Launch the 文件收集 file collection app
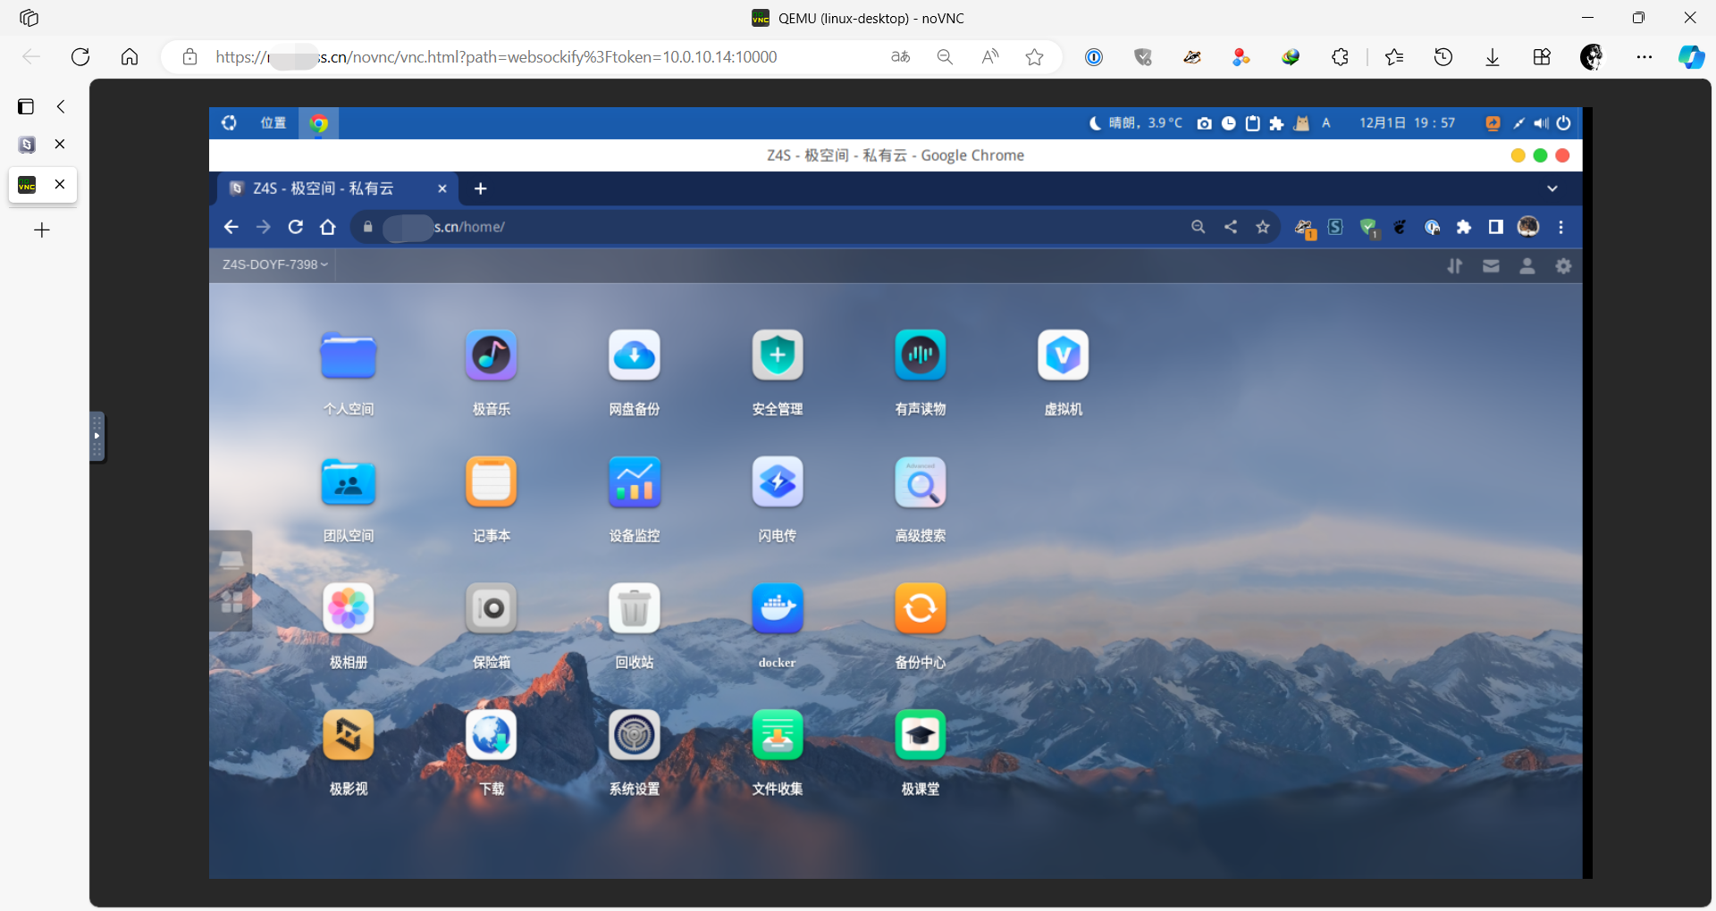The height and width of the screenshot is (911, 1716). click(778, 736)
